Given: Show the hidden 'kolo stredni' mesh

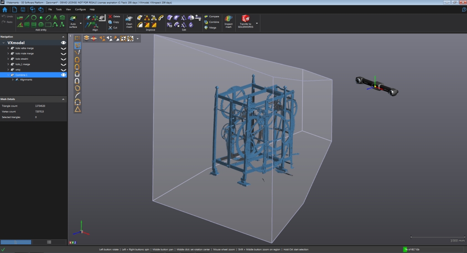Looking at the screenshot, I should click(x=63, y=59).
